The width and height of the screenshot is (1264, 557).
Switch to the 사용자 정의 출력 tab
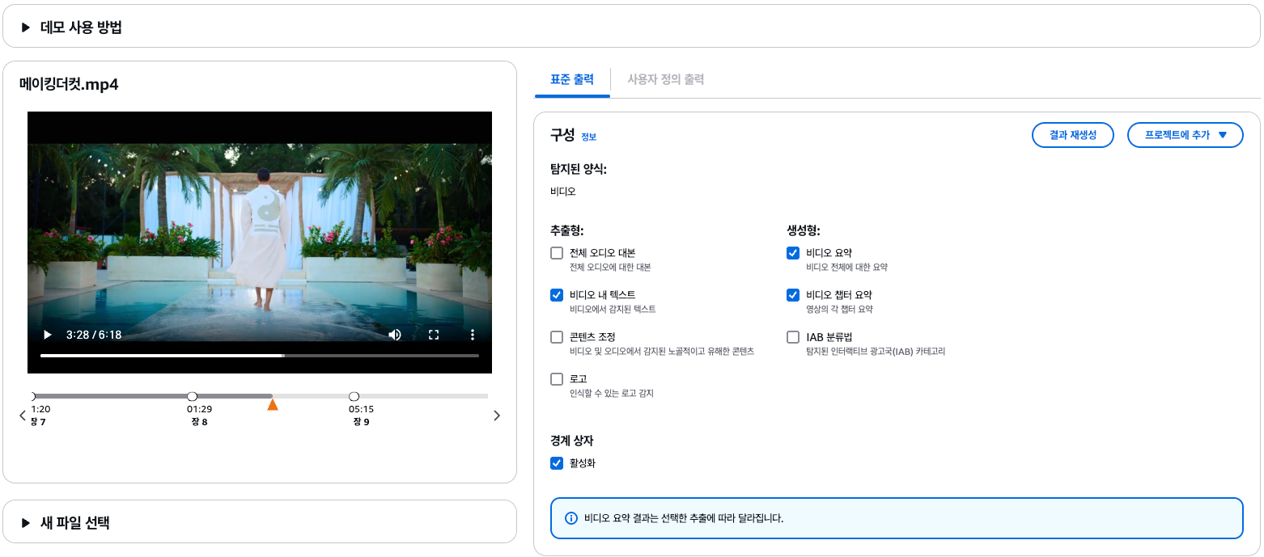coord(666,79)
